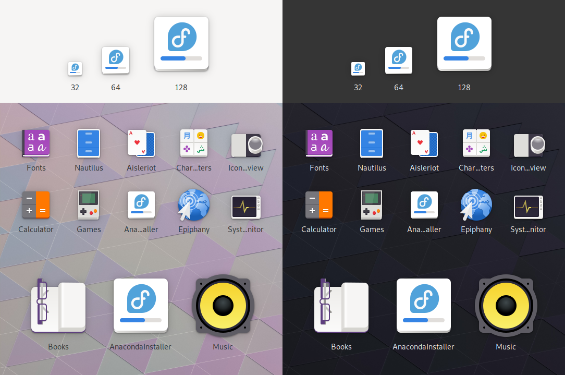Open small Ana...aller icon on dark wallpaper

click(x=424, y=205)
